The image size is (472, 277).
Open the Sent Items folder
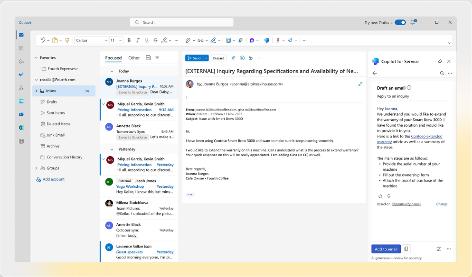(56, 113)
